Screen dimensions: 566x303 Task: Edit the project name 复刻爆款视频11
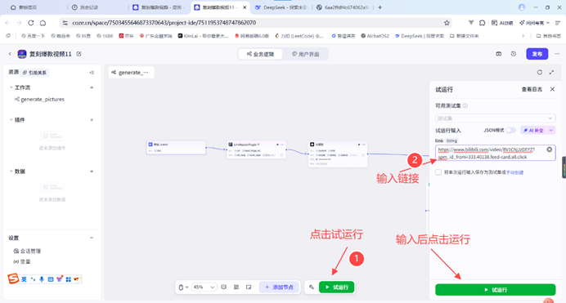point(79,54)
